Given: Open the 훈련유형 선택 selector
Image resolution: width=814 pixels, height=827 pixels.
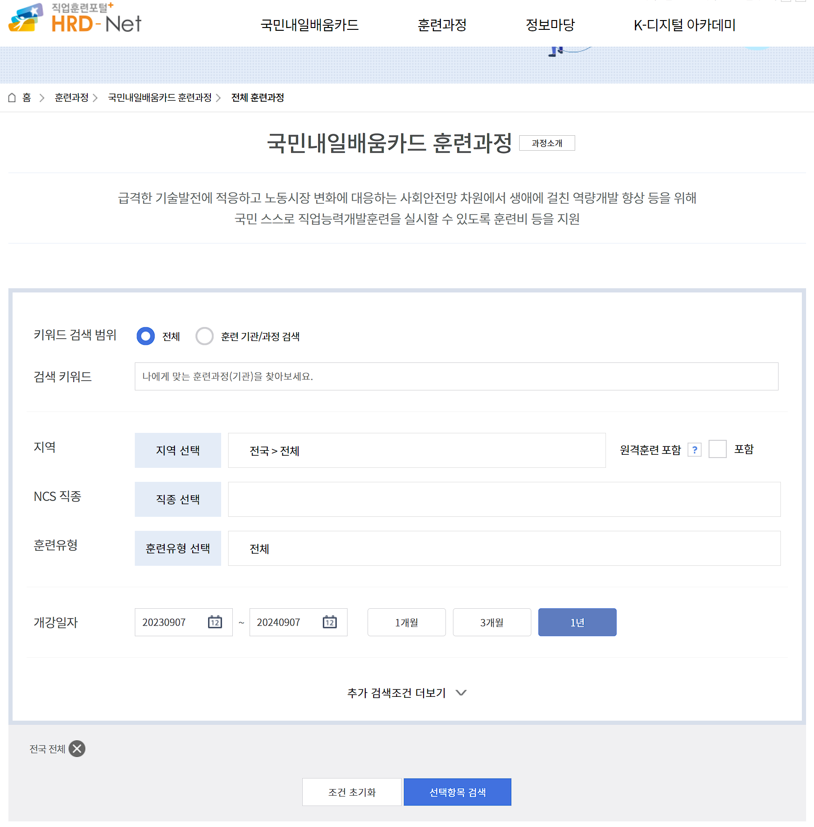Looking at the screenshot, I should click(178, 548).
